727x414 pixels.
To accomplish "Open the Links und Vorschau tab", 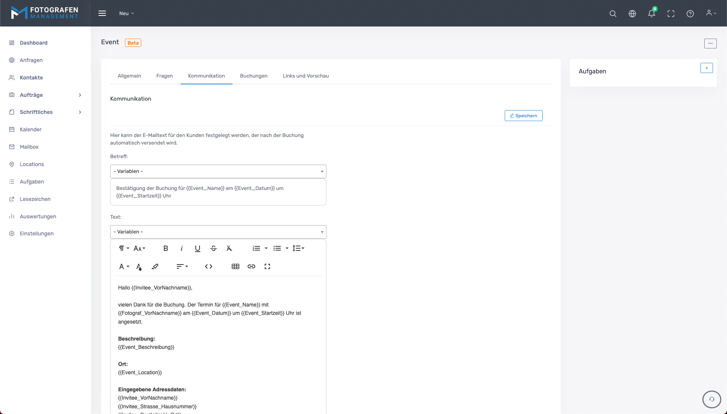I will pyautogui.click(x=306, y=76).
